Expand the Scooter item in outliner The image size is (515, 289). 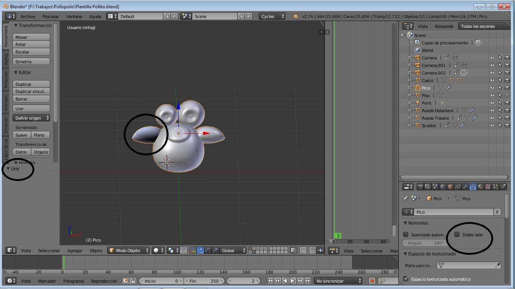point(410,125)
